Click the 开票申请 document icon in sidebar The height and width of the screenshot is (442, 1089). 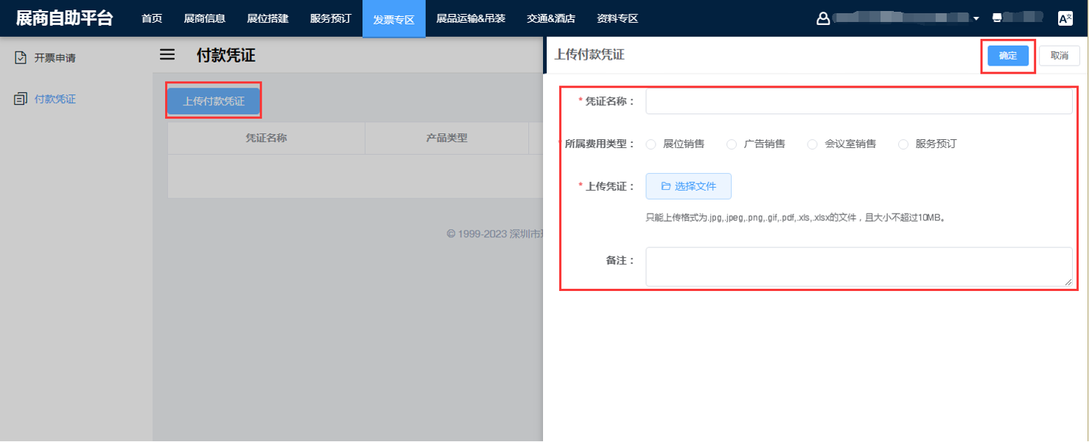21,57
